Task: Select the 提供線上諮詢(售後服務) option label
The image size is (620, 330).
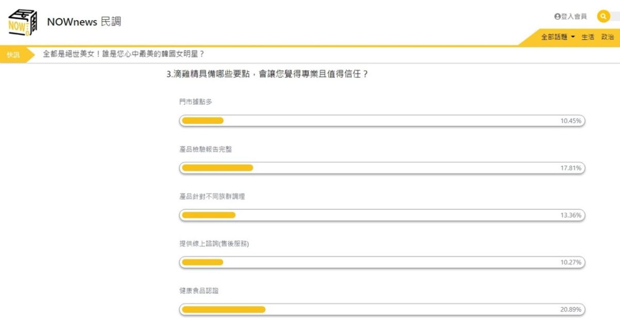Action: pos(214,244)
